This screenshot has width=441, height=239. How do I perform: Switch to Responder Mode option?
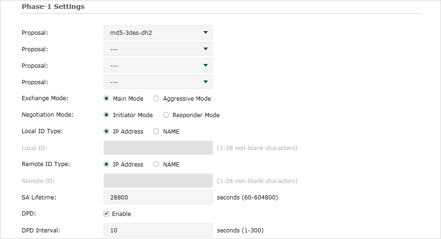[x=166, y=115]
